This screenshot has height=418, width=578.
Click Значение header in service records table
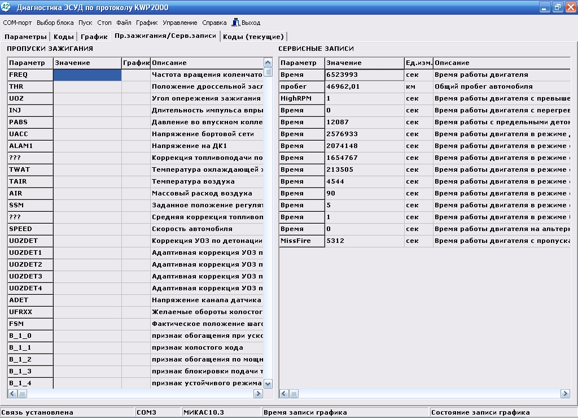(x=365, y=63)
